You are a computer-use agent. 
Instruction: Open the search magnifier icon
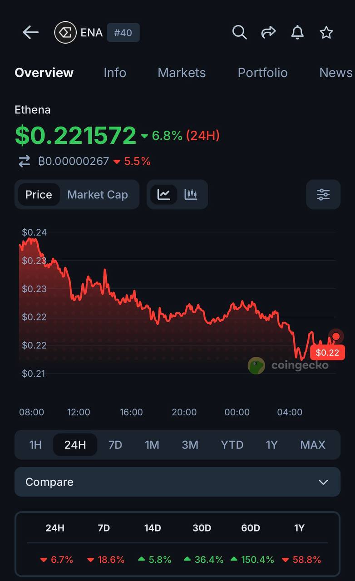pos(239,32)
